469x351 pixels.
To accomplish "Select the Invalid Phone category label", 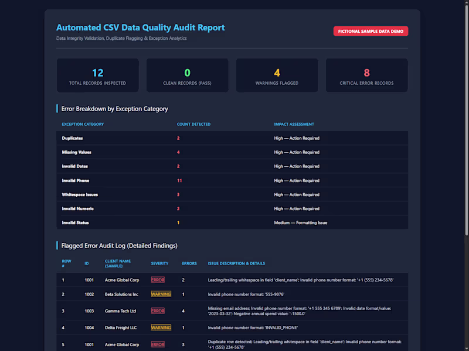I will [x=76, y=181].
